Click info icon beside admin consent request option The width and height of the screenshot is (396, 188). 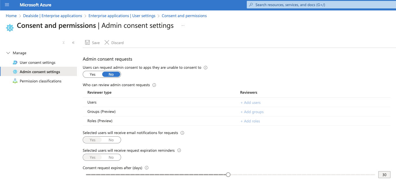tap(206, 68)
